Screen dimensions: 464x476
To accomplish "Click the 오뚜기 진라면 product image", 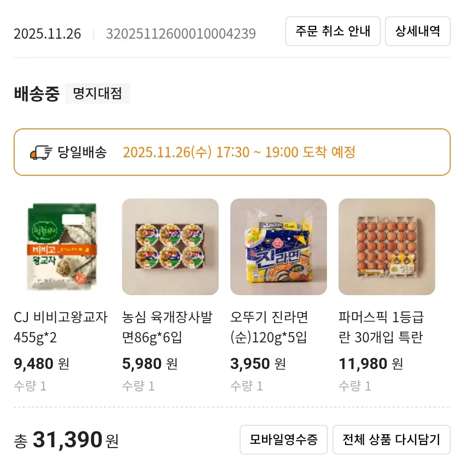I will click(x=278, y=247).
